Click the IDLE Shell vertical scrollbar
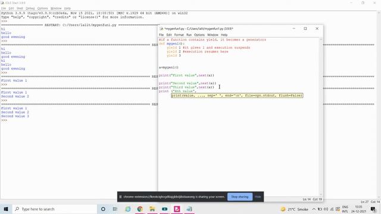This screenshot has height=214, width=381. (379, 105)
